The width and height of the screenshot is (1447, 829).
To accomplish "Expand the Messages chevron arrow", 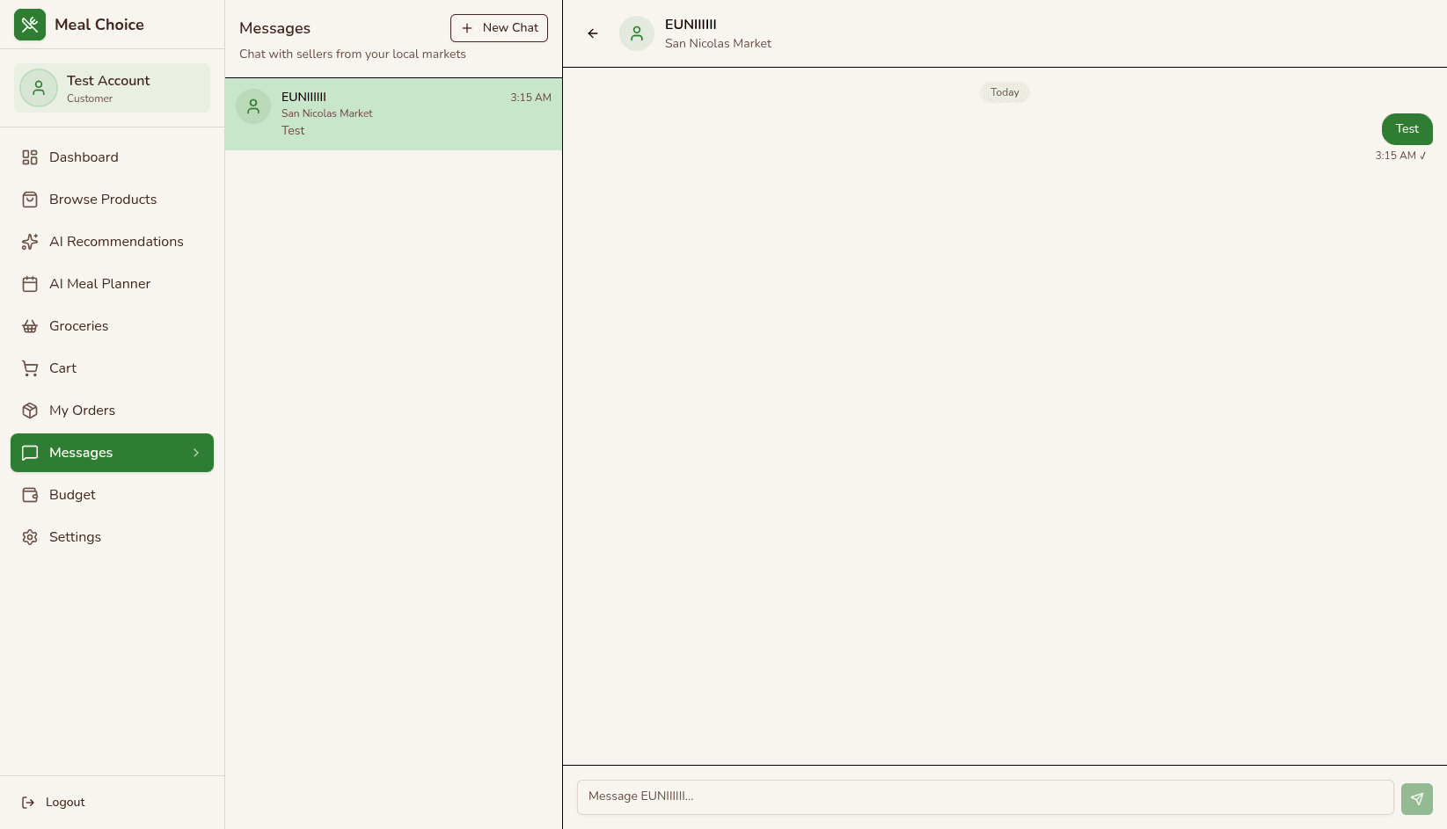I will (x=196, y=453).
